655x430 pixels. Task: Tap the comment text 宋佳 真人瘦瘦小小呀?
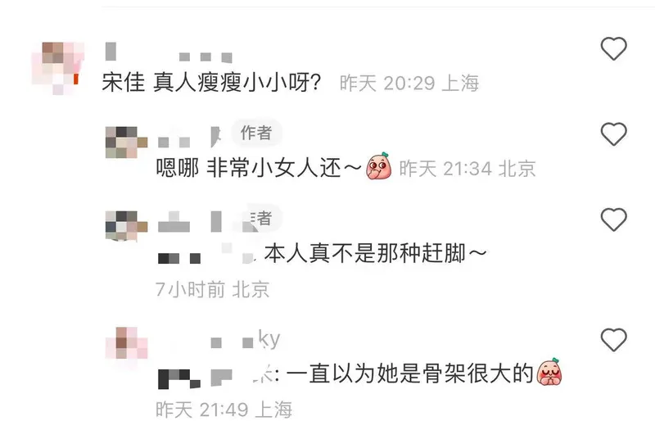point(211,82)
